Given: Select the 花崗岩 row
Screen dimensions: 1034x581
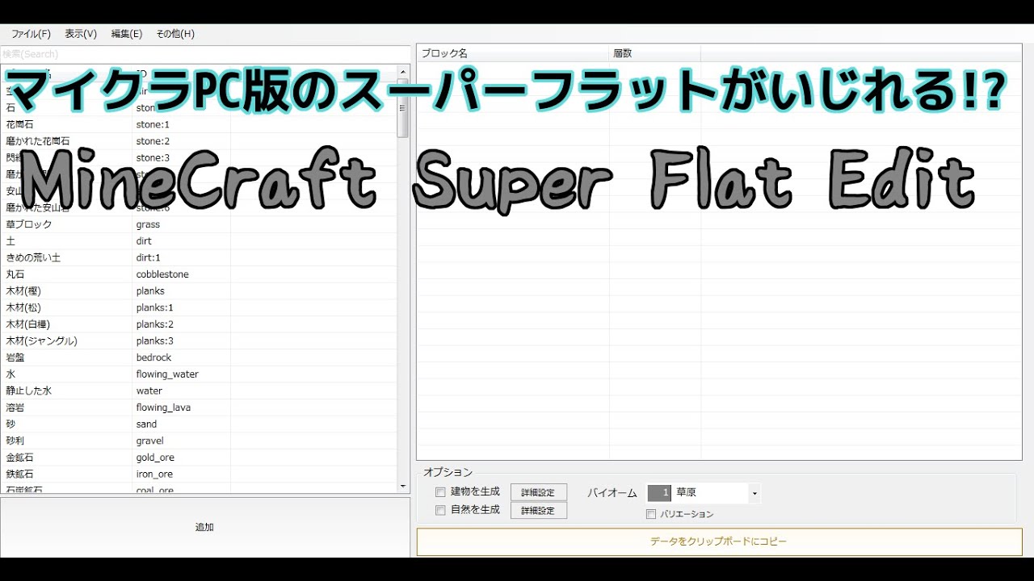Looking at the screenshot, I should tap(199, 124).
